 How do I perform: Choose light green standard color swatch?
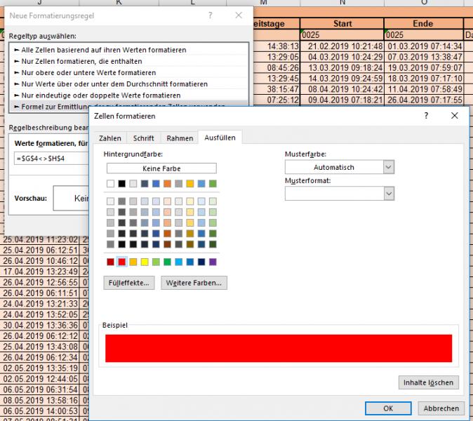point(156,262)
